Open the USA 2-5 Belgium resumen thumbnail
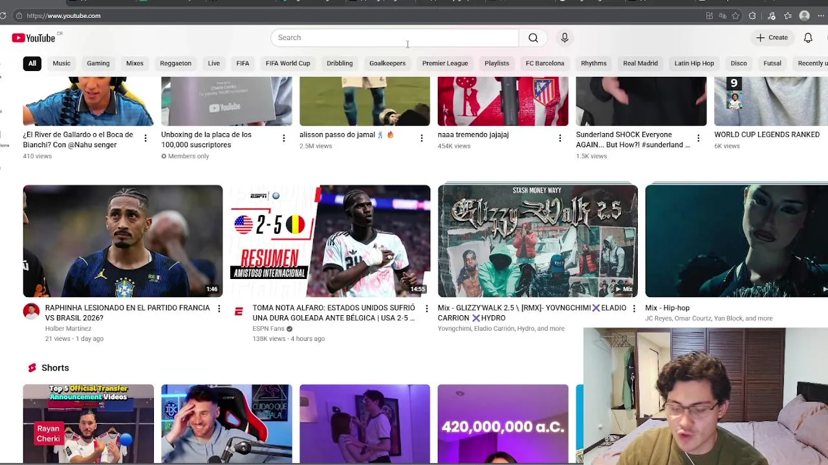 pos(331,241)
